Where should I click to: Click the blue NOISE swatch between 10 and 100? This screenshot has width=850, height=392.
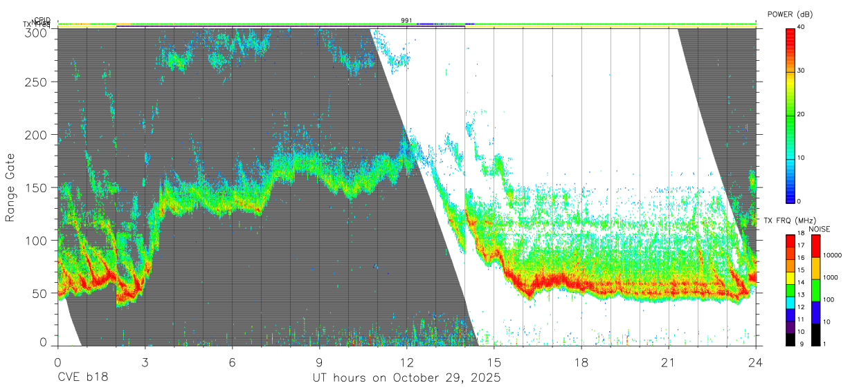pyautogui.click(x=815, y=312)
